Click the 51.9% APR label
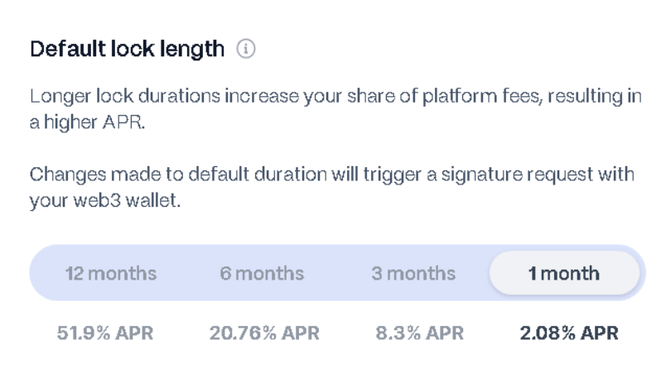 [x=105, y=332]
